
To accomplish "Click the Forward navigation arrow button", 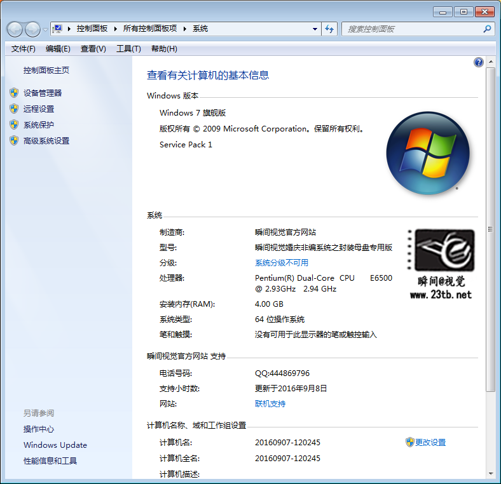I will point(33,29).
